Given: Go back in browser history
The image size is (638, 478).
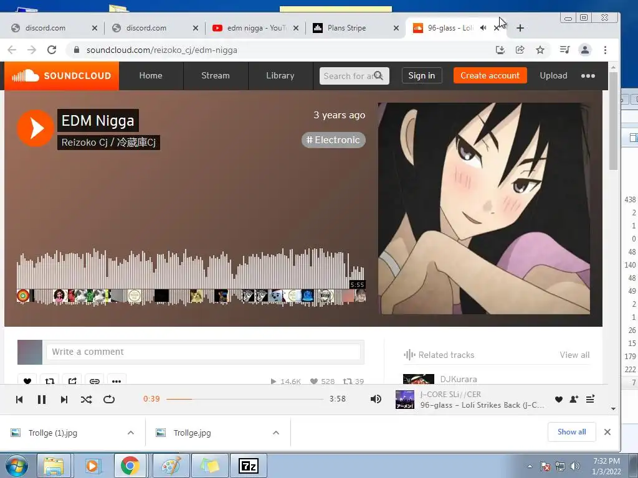Looking at the screenshot, I should coord(12,50).
